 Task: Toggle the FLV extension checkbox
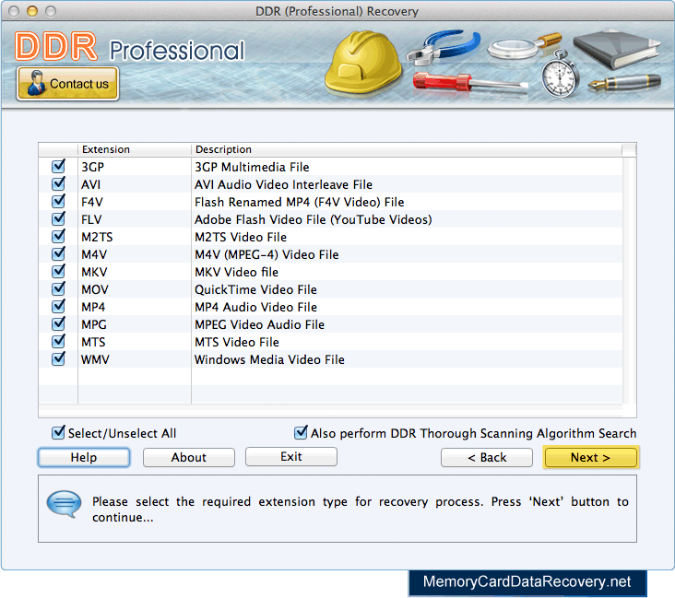58,218
